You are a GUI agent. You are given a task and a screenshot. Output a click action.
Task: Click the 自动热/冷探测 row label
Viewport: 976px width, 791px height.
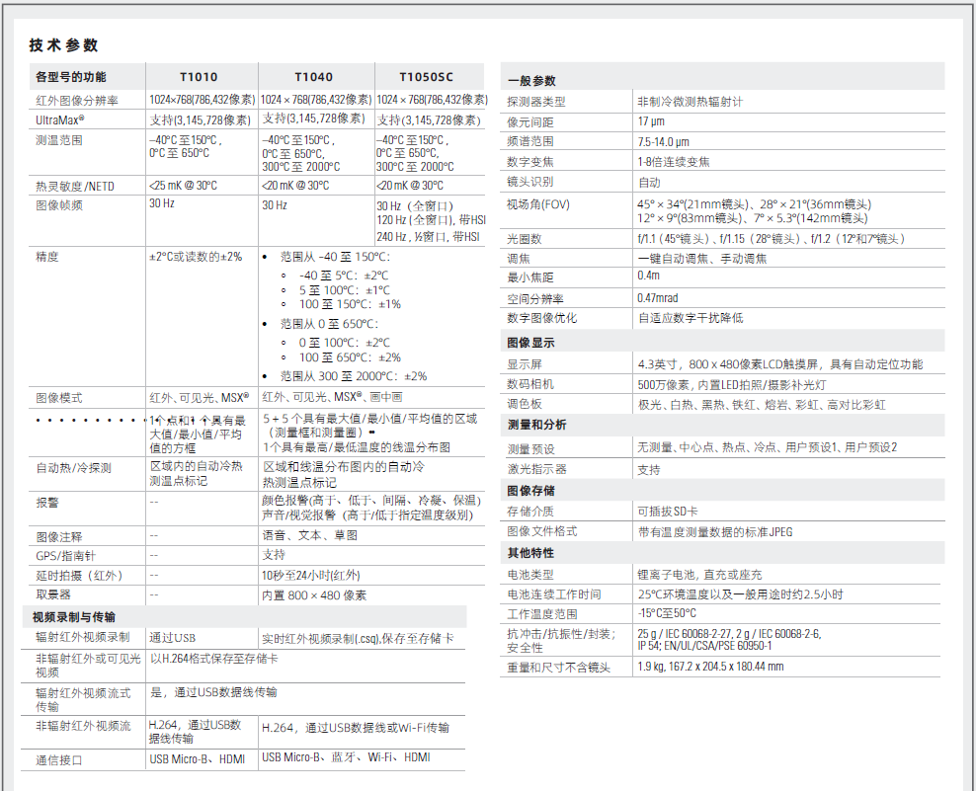click(x=73, y=467)
